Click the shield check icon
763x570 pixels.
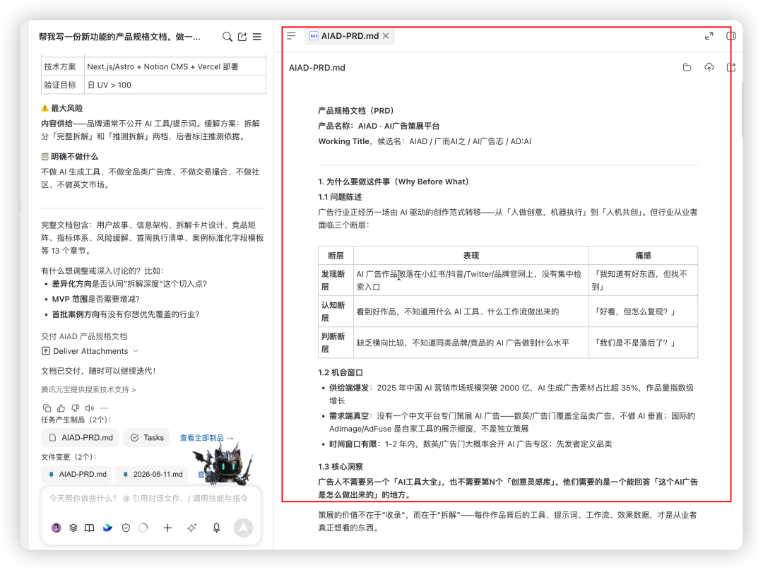126,528
